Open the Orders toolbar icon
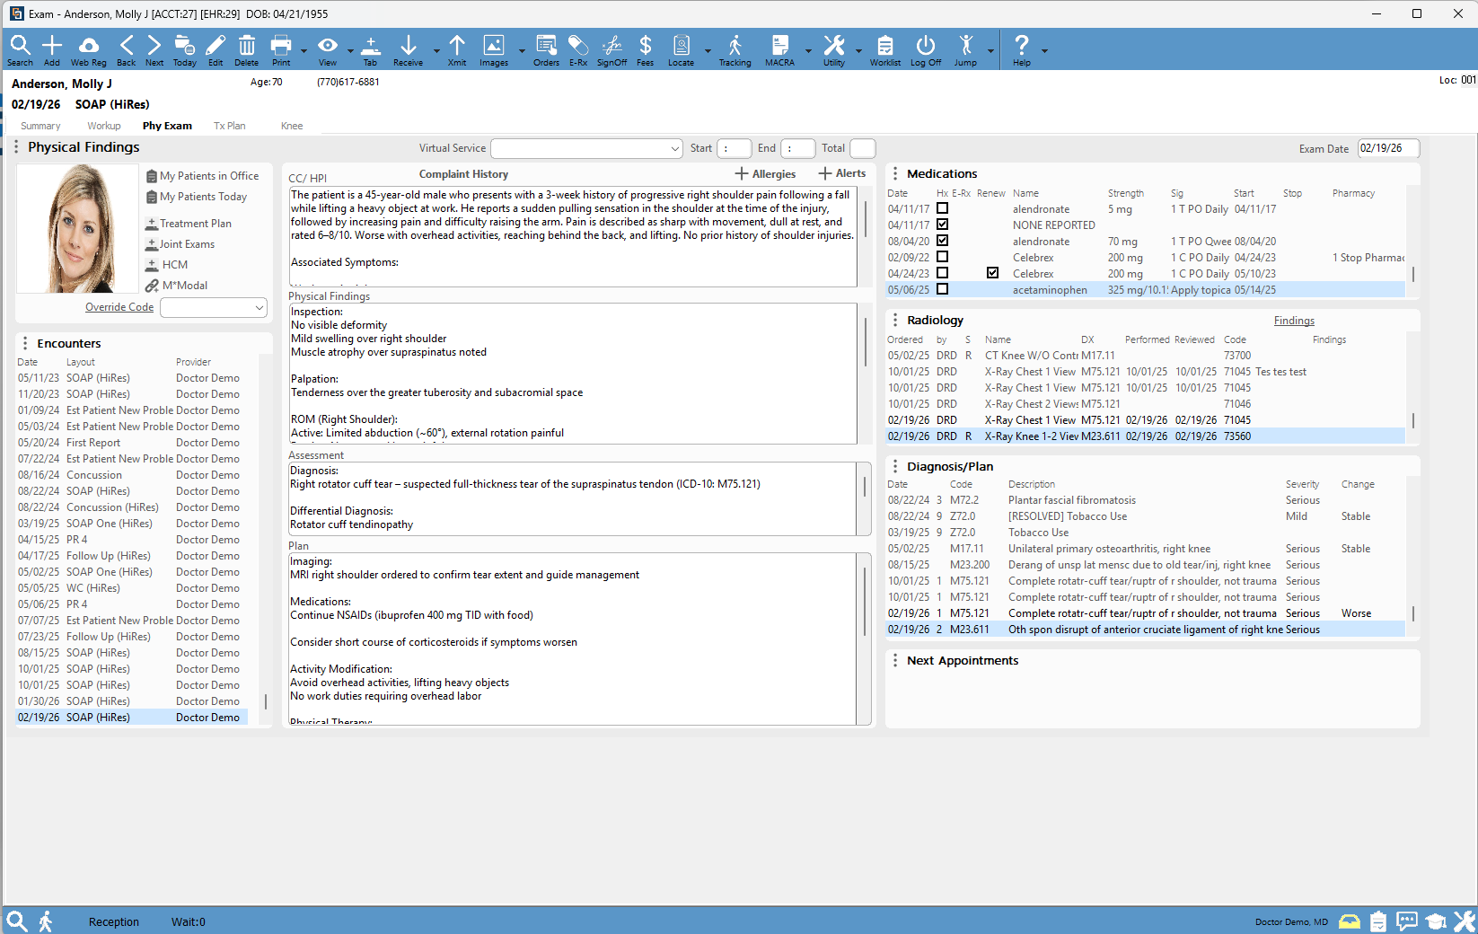The width and height of the screenshot is (1478, 934). point(546,50)
